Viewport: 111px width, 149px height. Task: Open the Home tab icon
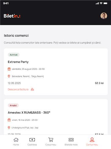pos(16,140)
